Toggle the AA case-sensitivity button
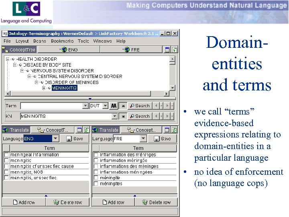Viewport: 289px width, 217px height. (114, 106)
